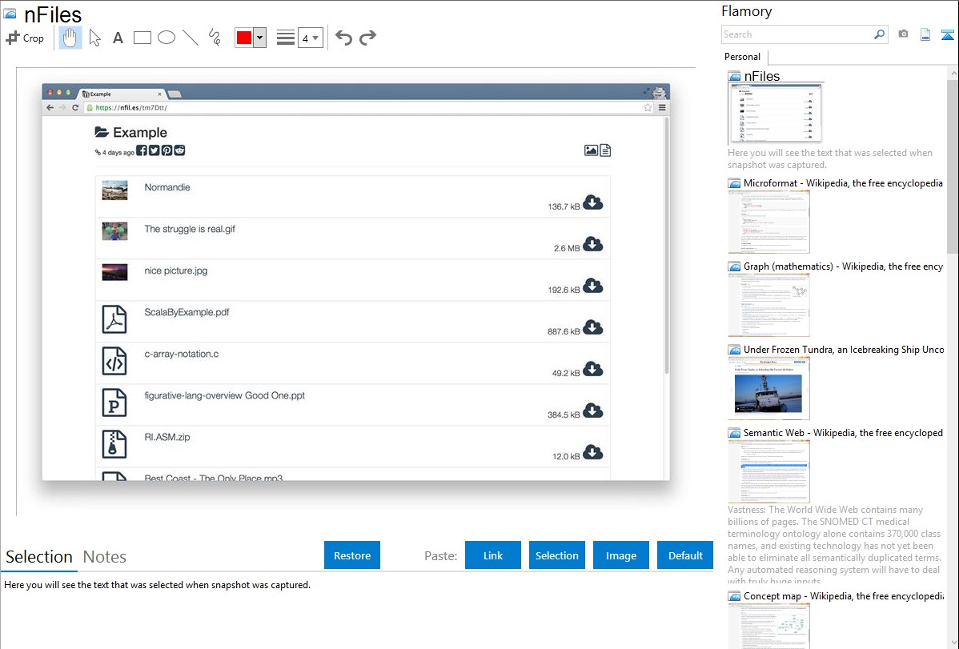
Task: Open the Graph (mathematics) snapshot thumbnail
Action: (x=768, y=305)
